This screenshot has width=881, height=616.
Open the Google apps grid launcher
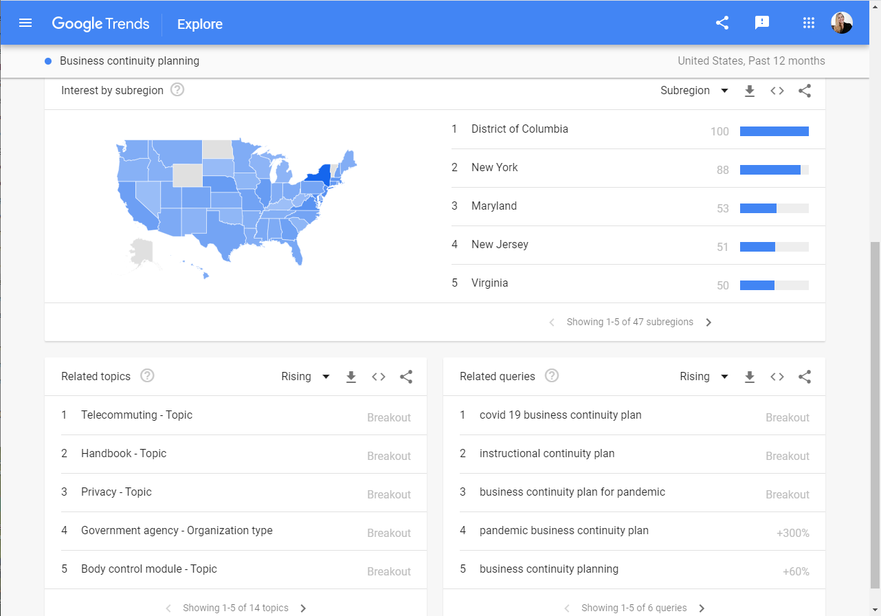click(808, 22)
